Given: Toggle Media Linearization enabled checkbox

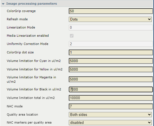Looking at the screenshot, I should (72, 36).
